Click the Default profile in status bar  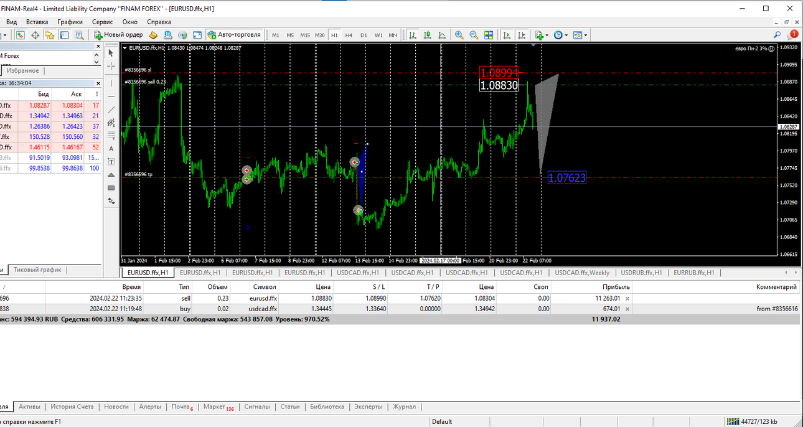(442, 421)
